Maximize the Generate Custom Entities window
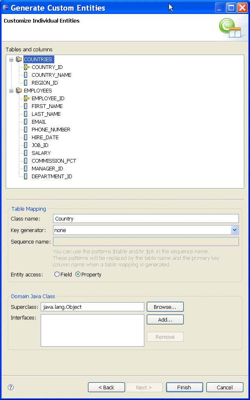Screen dimensions: 250x400 [x=231, y=8]
